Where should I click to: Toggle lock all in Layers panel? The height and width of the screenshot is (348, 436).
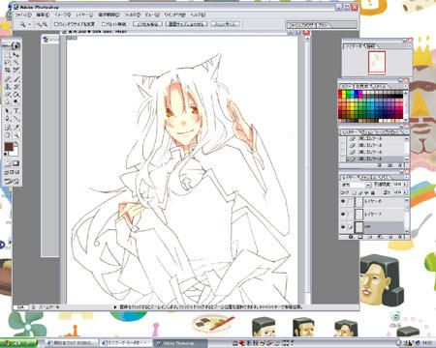pyautogui.click(x=373, y=192)
